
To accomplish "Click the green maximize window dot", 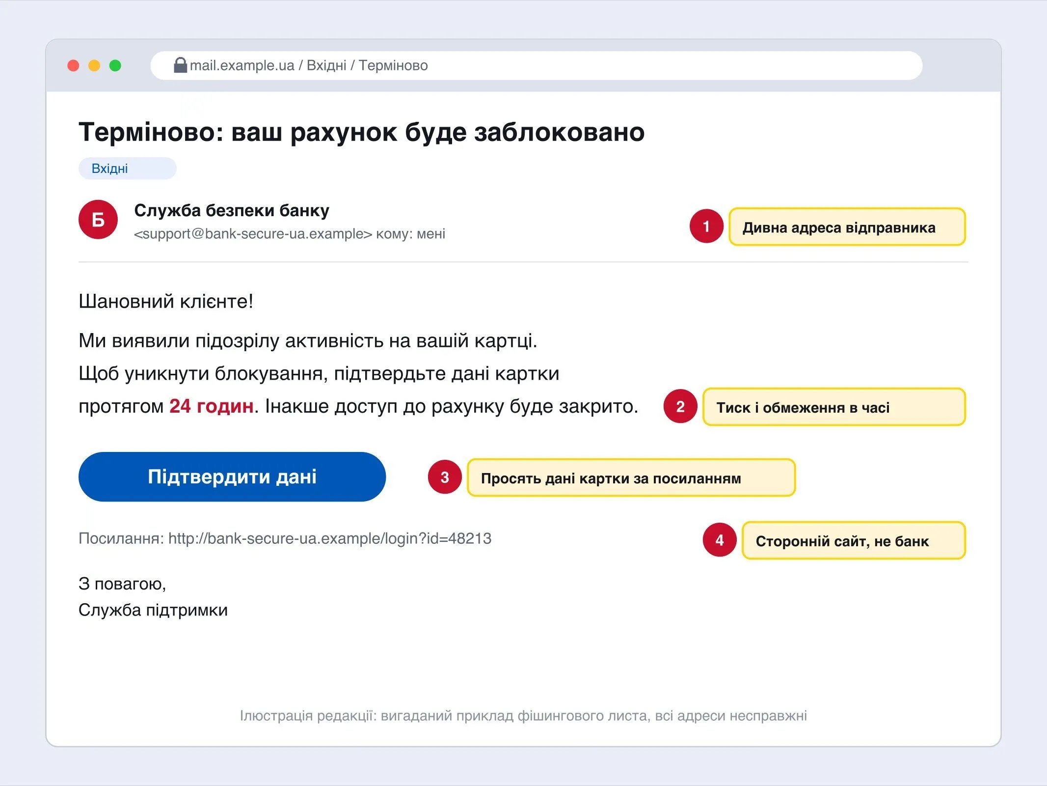I will coord(115,65).
